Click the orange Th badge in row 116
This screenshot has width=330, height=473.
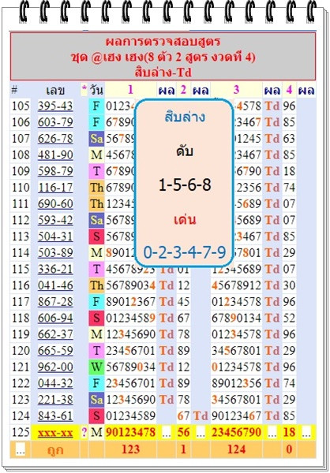[x=96, y=285]
